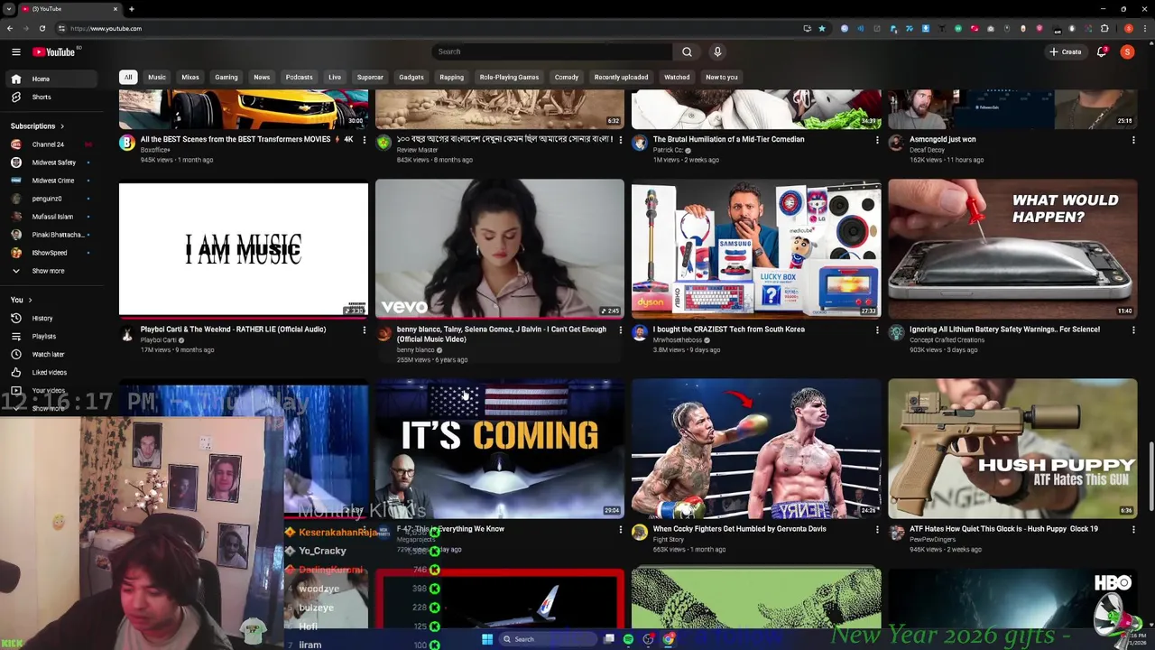Select the Role-Playing Games filter chip

pos(509,77)
